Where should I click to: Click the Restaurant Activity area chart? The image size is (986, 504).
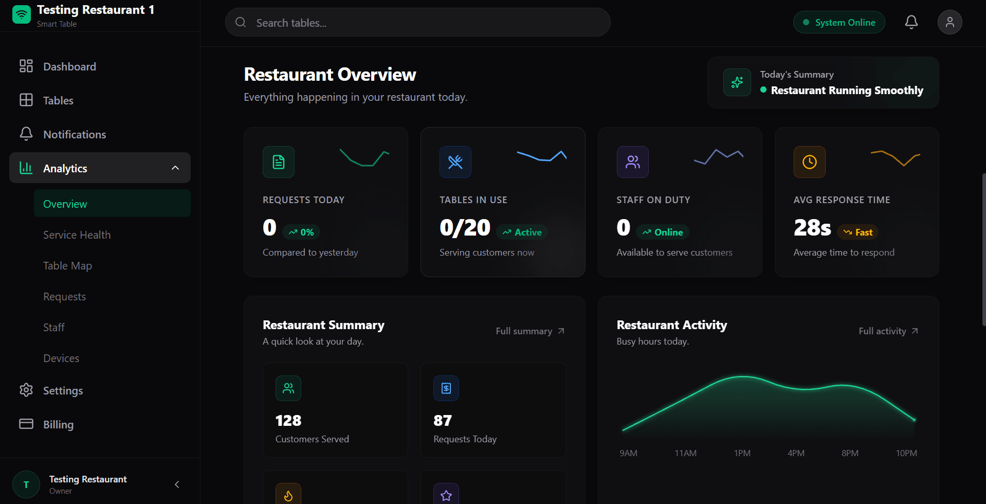pos(769,406)
